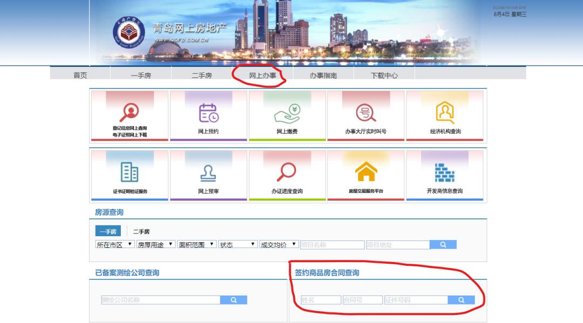The width and height of the screenshot is (583, 323).
Task: Click search button for 签约商品房合同查询
Action: pyautogui.click(x=461, y=300)
